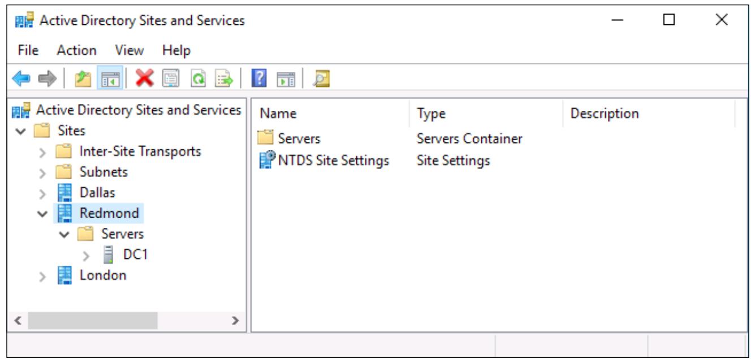Expand the London site node
751x359 pixels.
point(43,276)
